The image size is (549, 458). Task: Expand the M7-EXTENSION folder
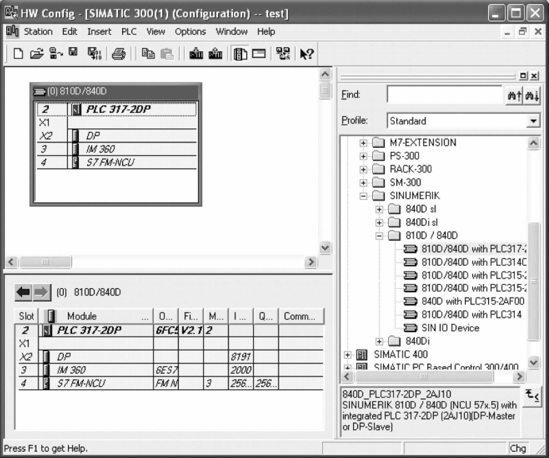click(363, 143)
